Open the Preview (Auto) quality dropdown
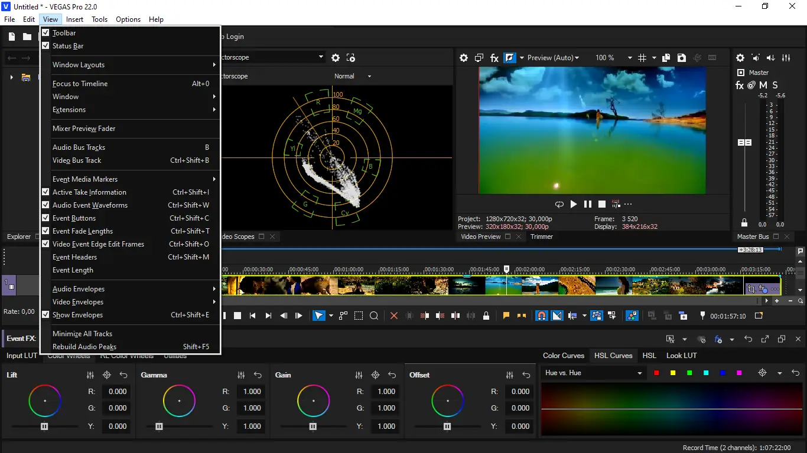 click(553, 58)
